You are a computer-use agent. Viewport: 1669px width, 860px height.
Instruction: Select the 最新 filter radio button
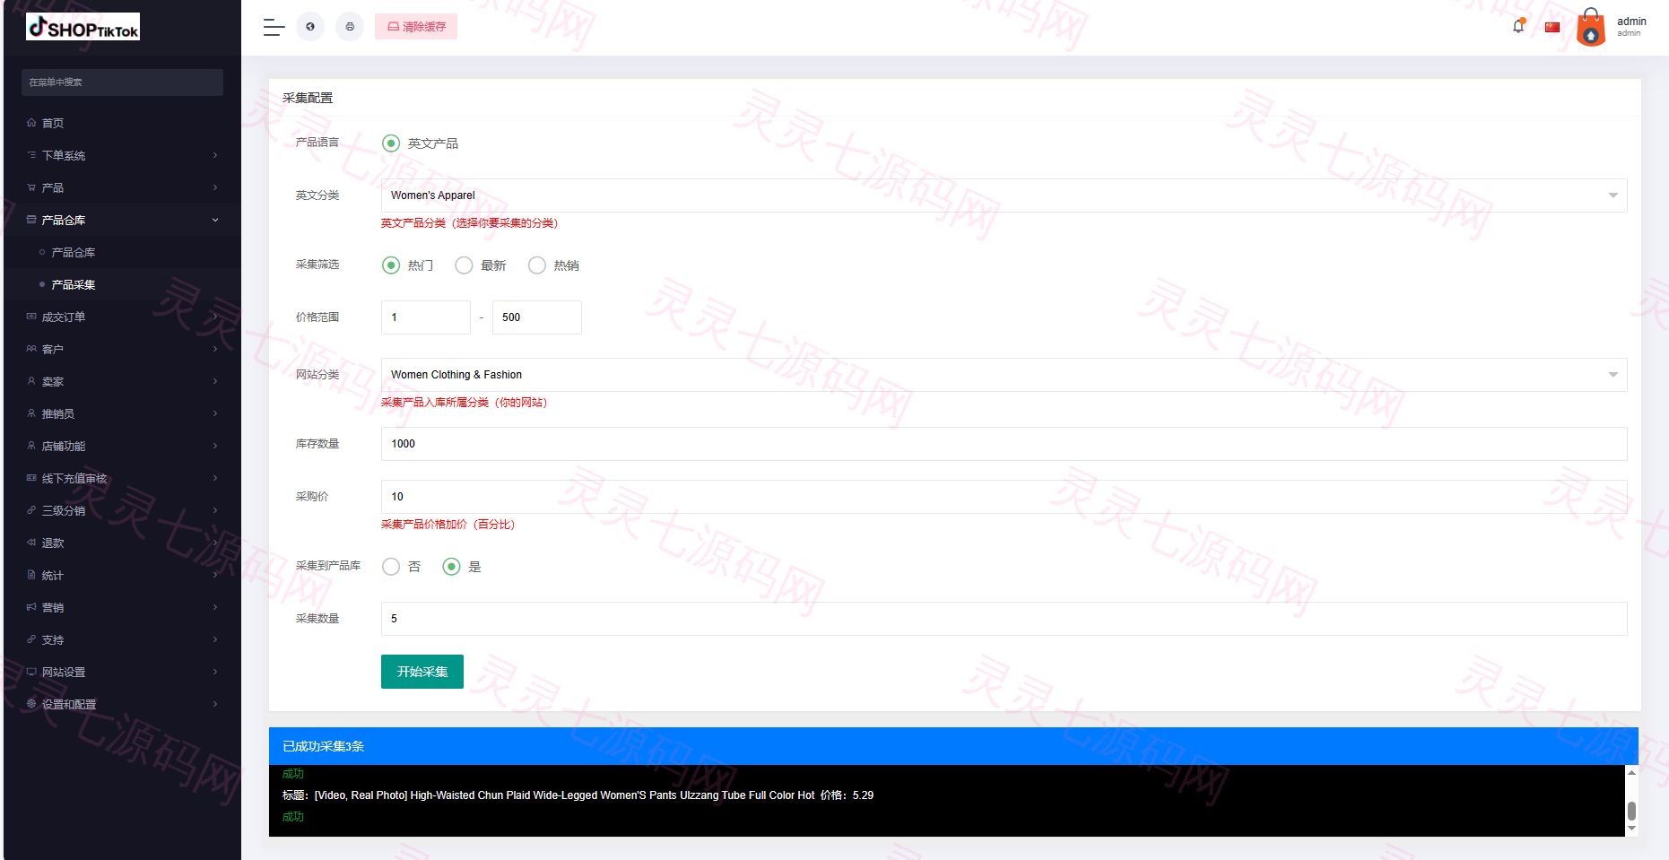click(x=464, y=265)
